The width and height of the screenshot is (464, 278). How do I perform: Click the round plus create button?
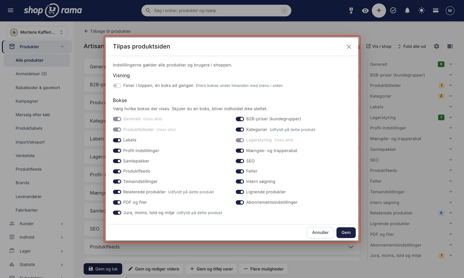[x=379, y=11]
